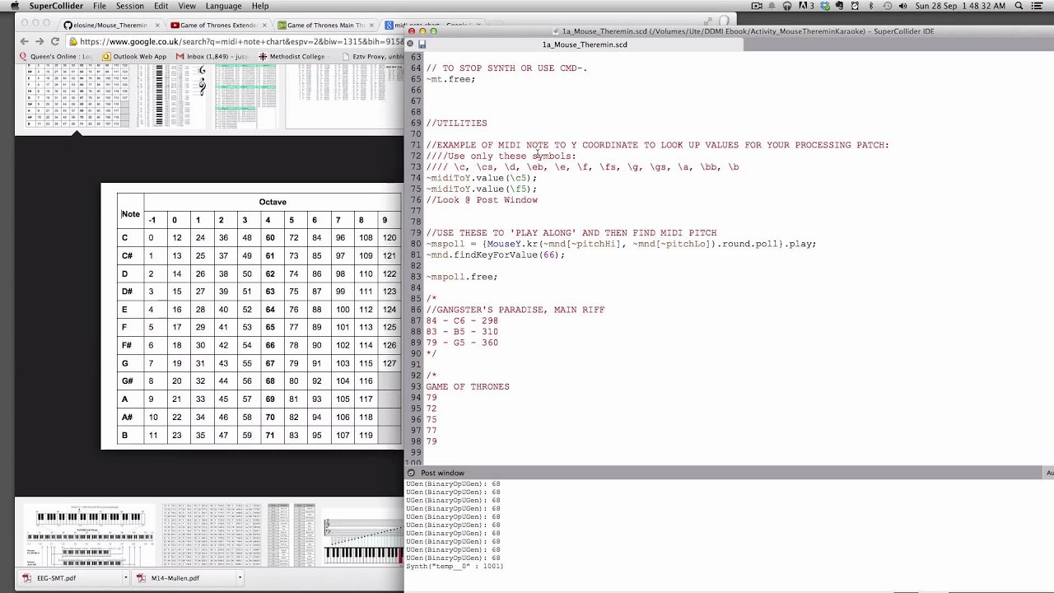Open the Apple menu

click(14, 6)
